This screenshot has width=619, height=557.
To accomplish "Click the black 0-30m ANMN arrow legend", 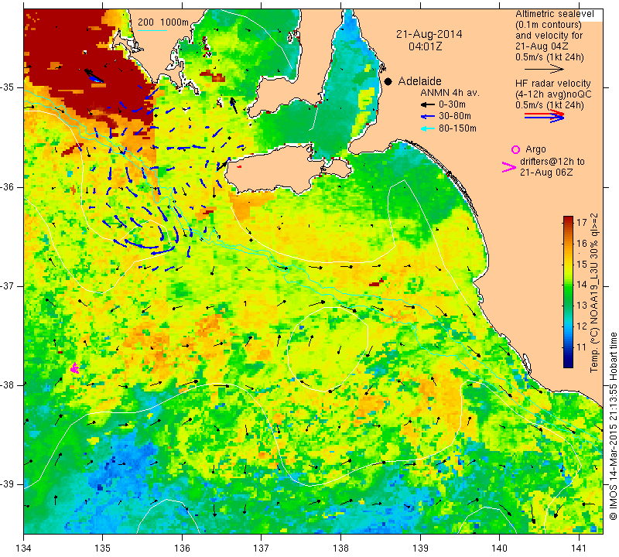I will (x=428, y=104).
